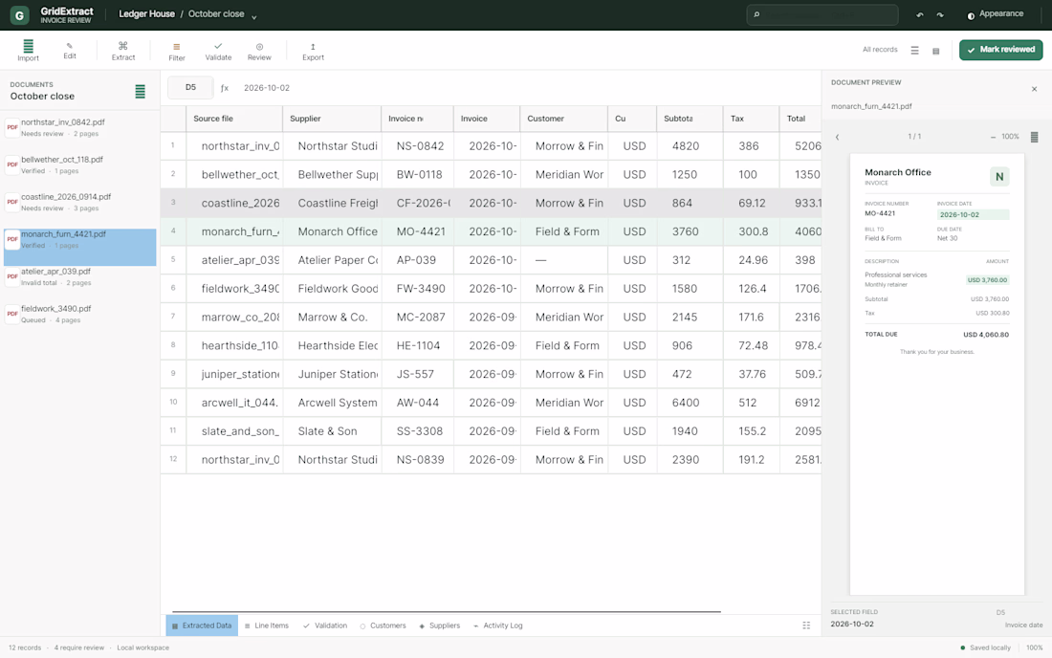Open the documents panel list menu
This screenshot has width=1052, height=658.
tap(141, 91)
